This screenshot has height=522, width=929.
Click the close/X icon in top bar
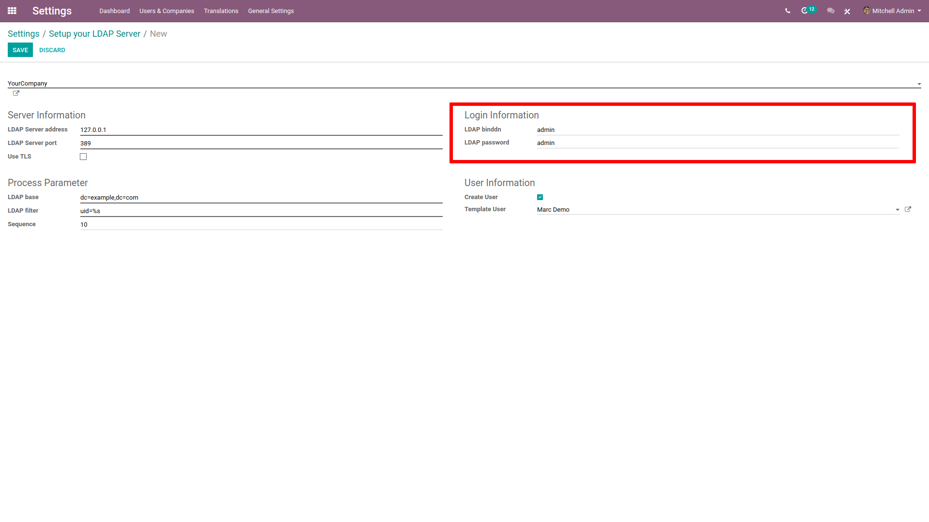pyautogui.click(x=847, y=11)
